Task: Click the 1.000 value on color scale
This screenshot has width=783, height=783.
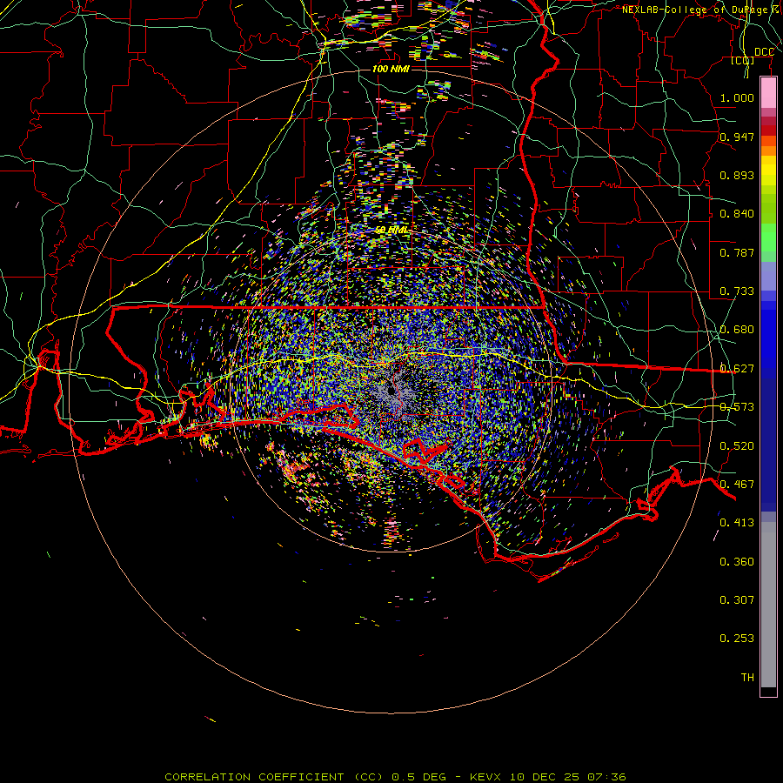Action: tap(737, 97)
